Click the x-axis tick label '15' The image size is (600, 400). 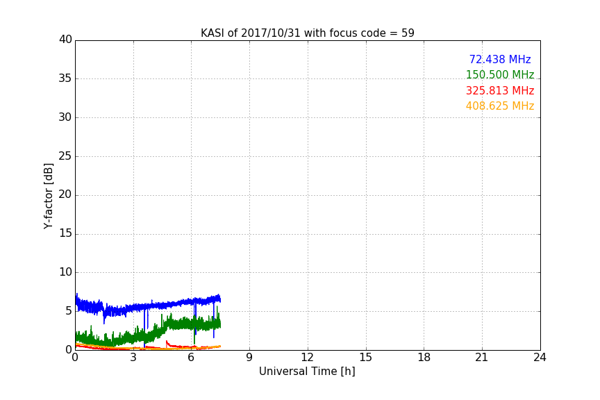pos(366,358)
